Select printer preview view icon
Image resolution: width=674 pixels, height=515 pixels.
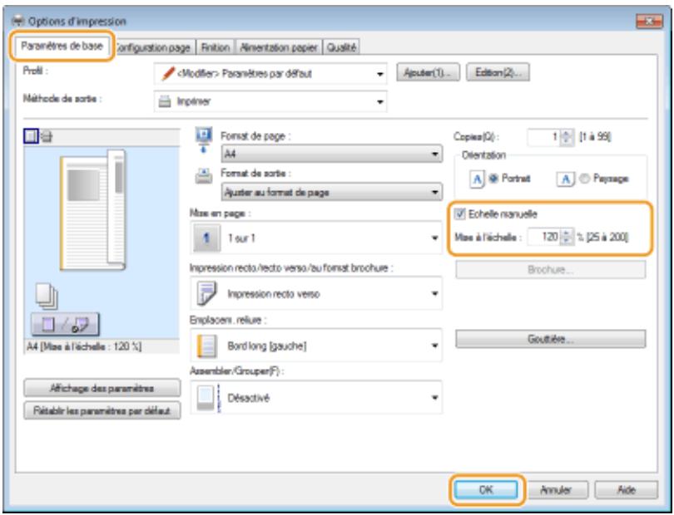click(47, 137)
